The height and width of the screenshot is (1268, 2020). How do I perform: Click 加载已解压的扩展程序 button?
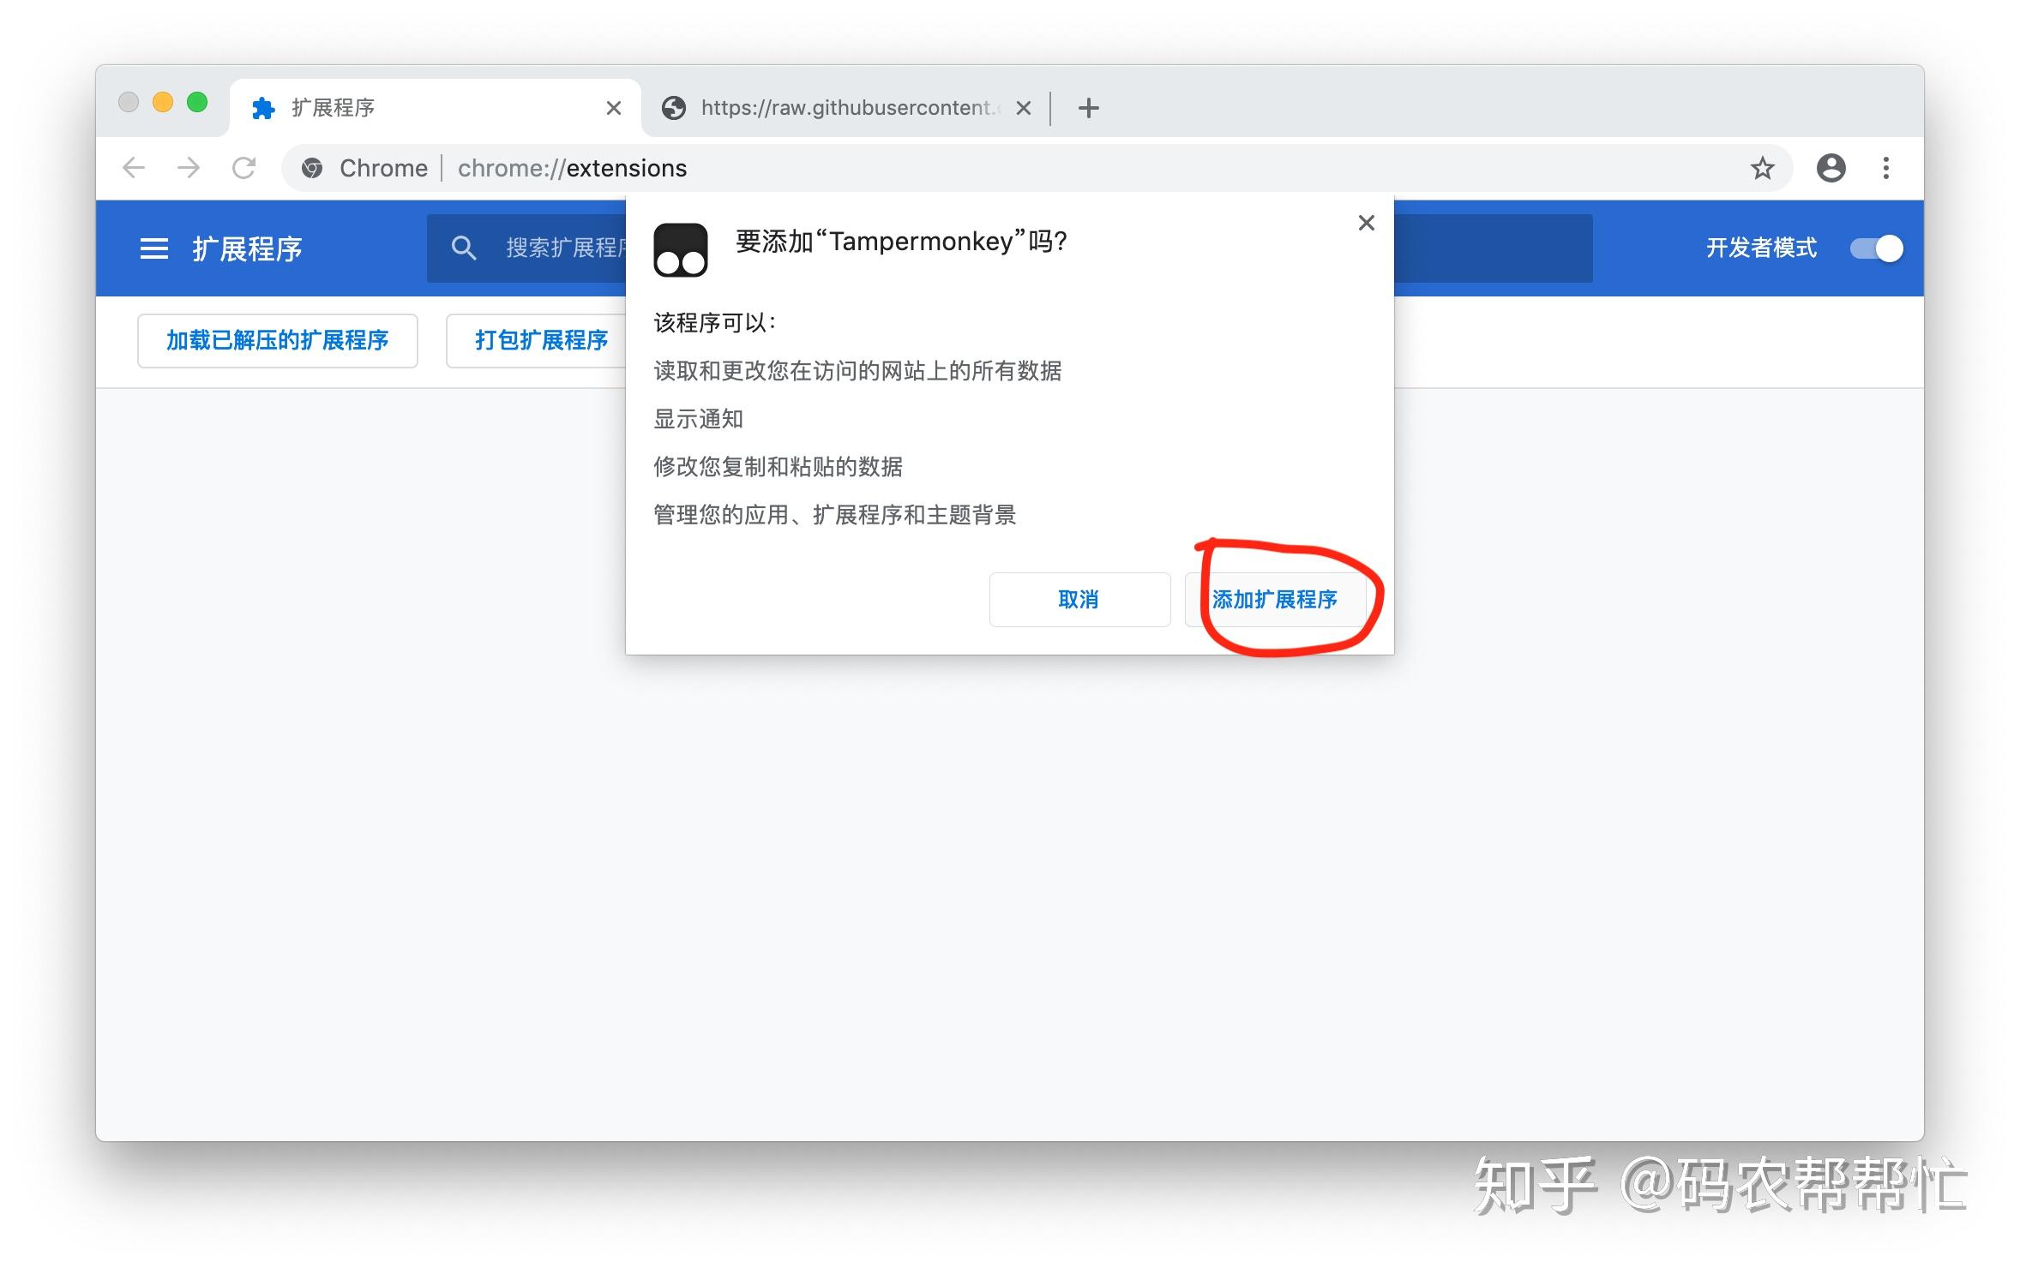point(278,341)
